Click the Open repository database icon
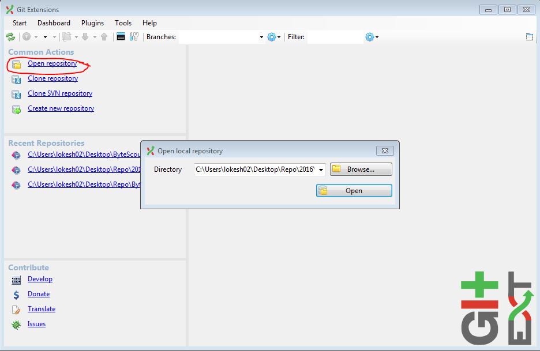540x351 pixels. pos(16,64)
